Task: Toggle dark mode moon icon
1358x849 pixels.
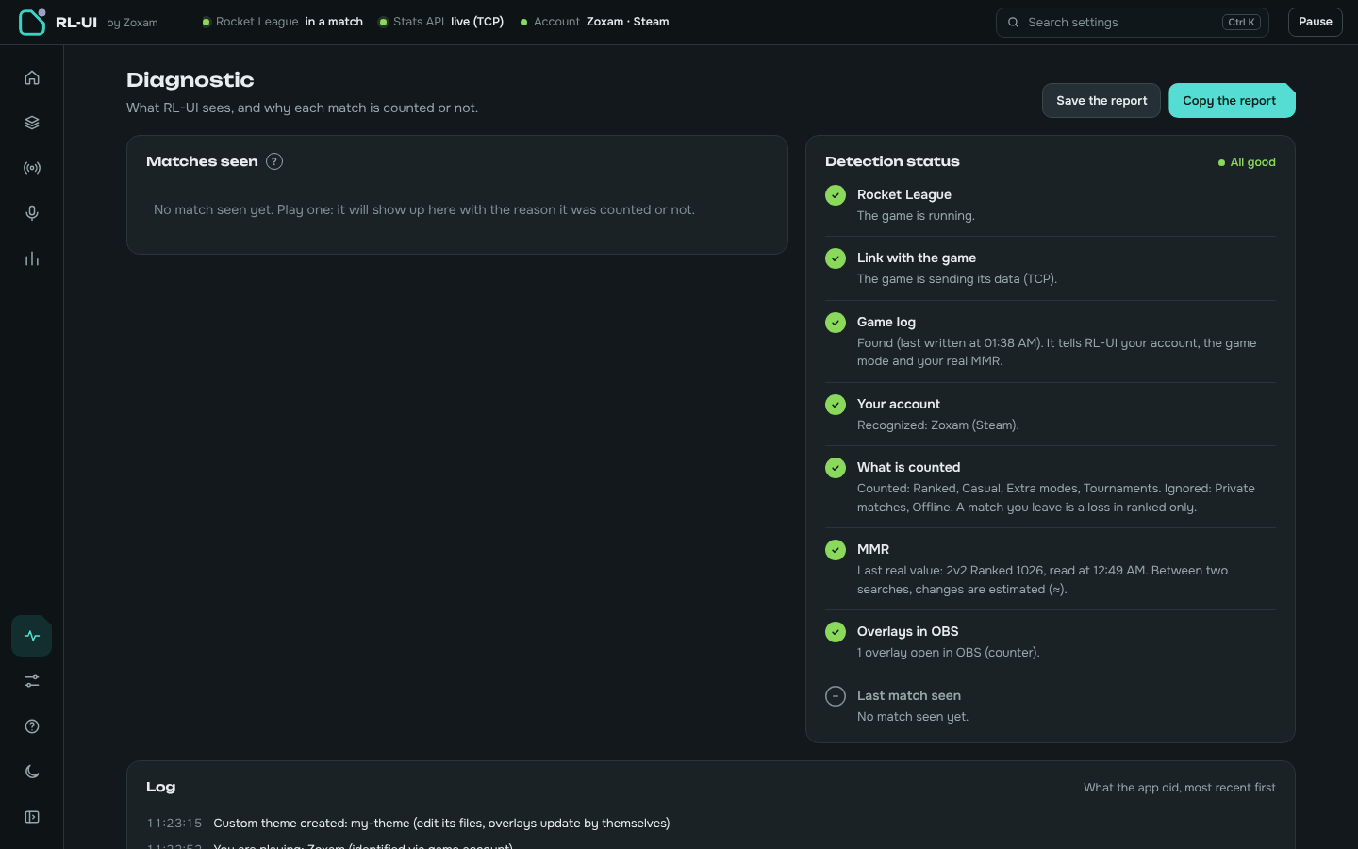Action: tap(32, 772)
